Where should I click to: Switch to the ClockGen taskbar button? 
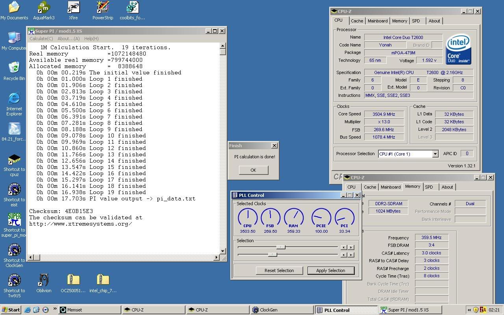[282, 310]
